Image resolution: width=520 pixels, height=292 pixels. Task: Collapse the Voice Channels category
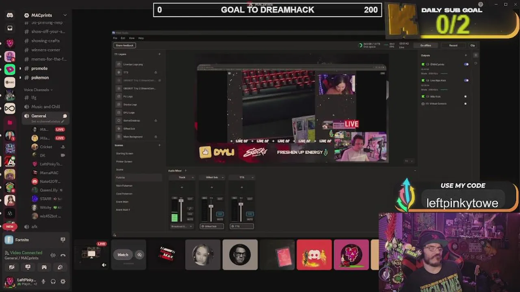point(38,90)
